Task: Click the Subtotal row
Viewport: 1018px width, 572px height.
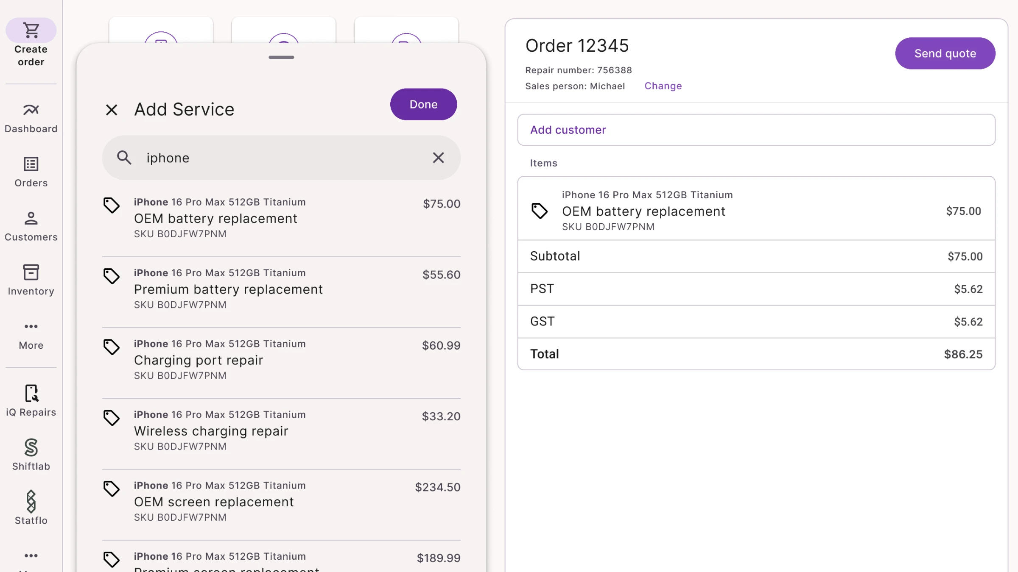Action: [x=756, y=256]
